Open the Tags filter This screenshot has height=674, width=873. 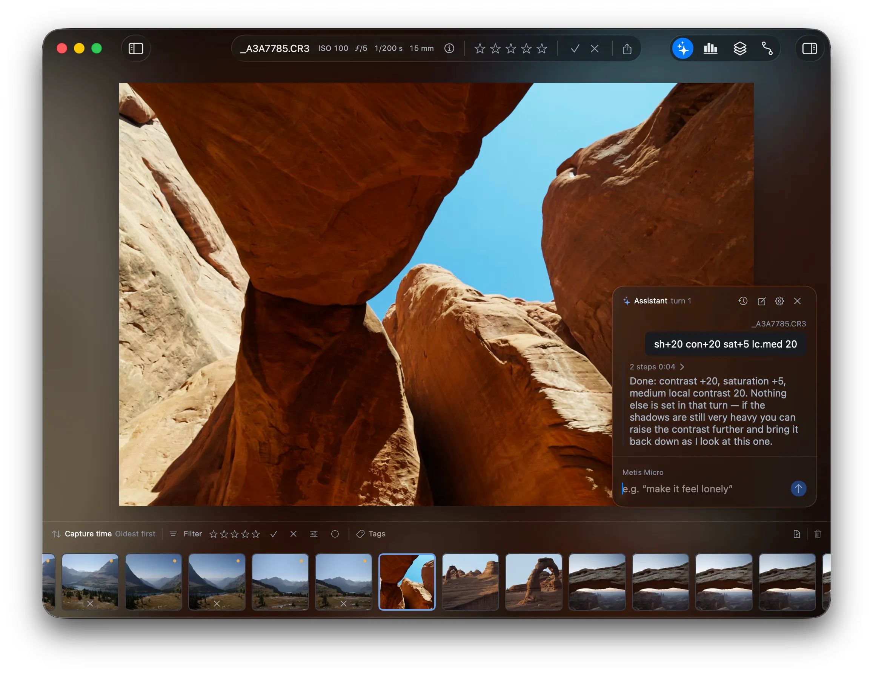[370, 534]
